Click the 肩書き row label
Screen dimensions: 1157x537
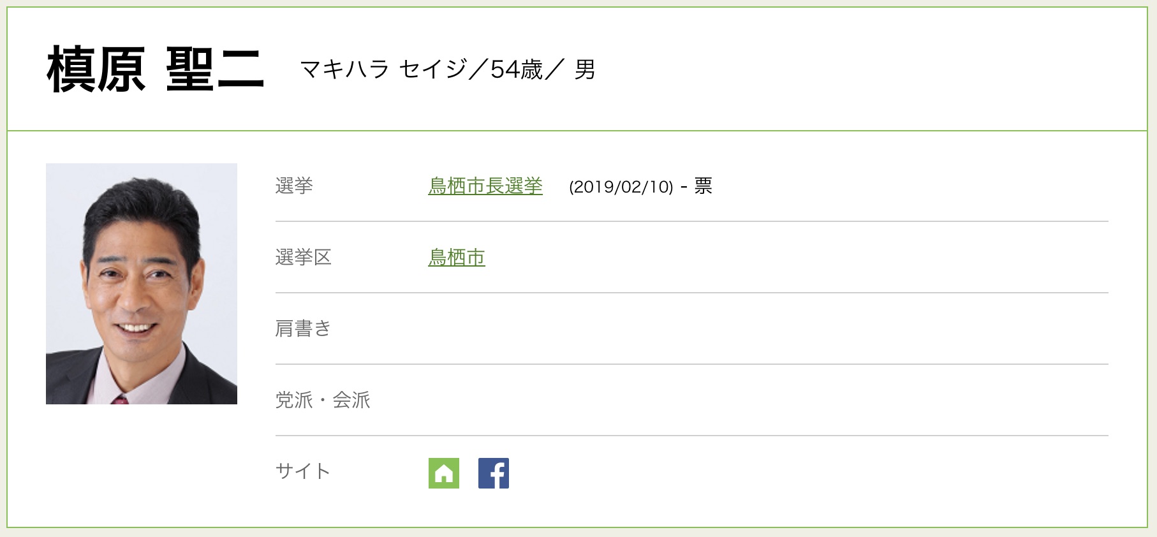pyautogui.click(x=304, y=328)
